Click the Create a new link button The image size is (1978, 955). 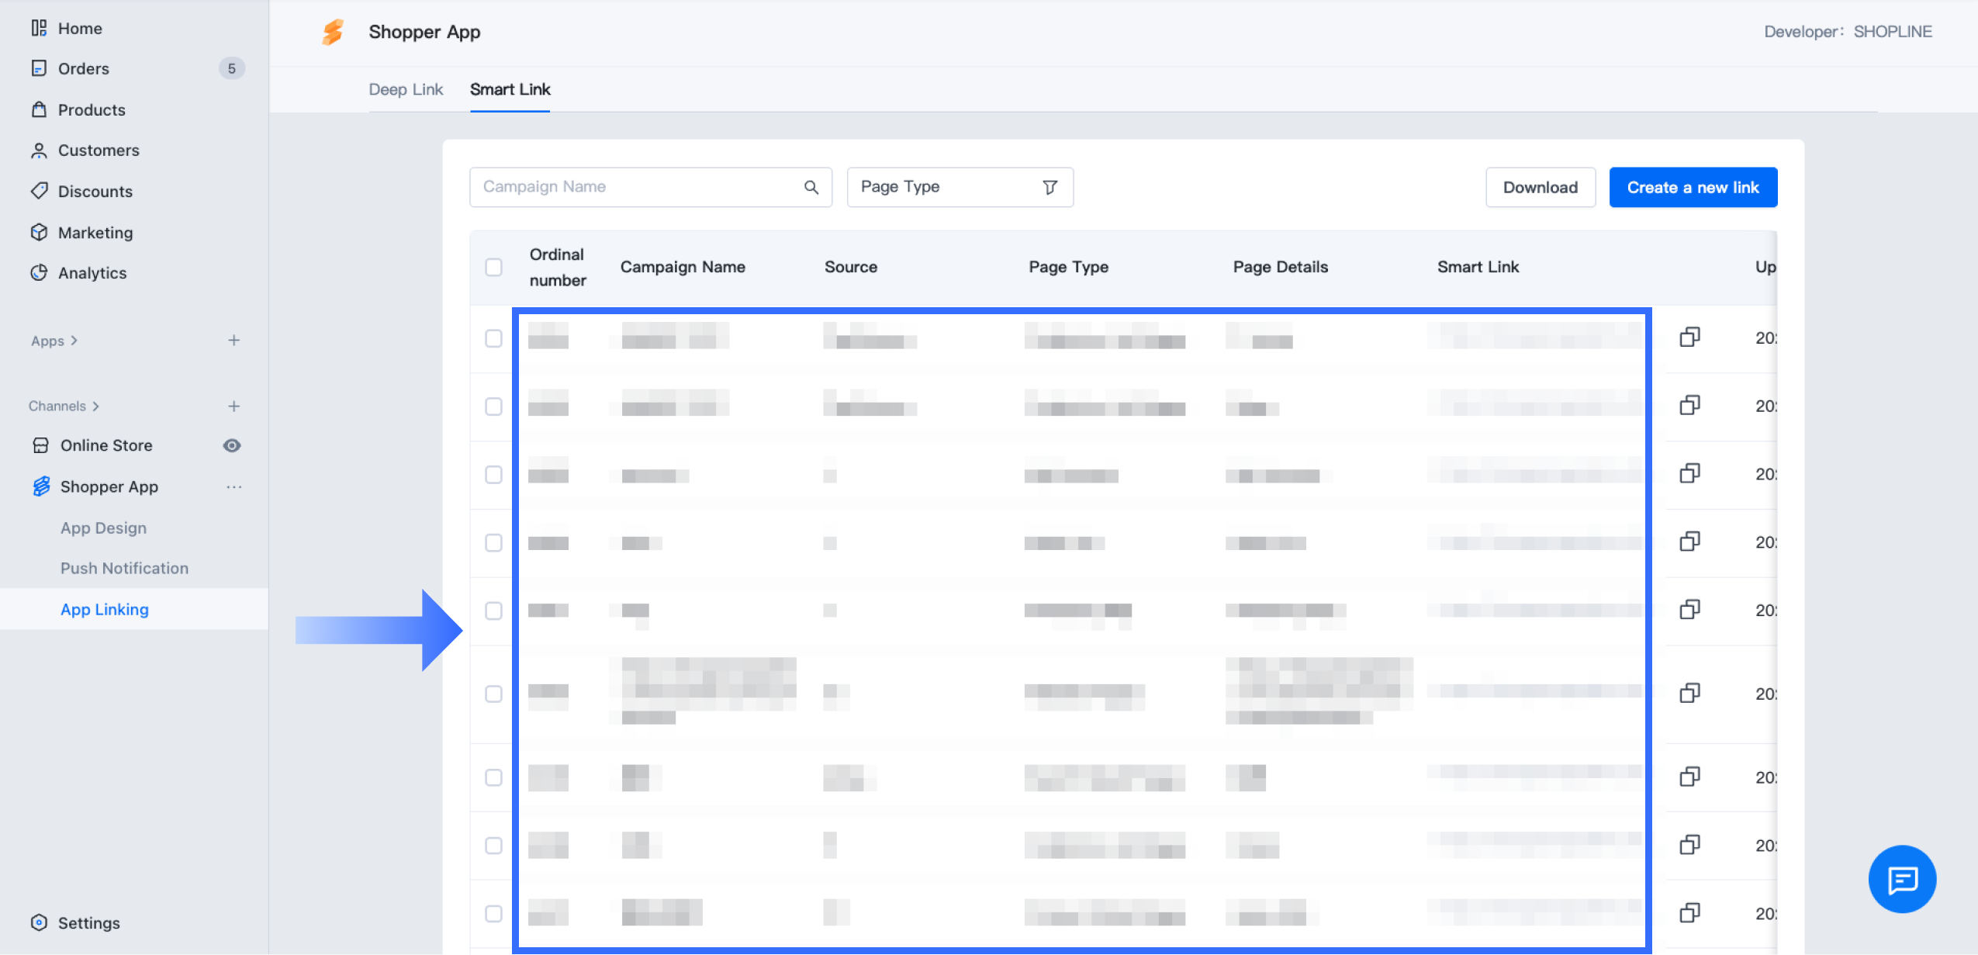pyautogui.click(x=1693, y=187)
